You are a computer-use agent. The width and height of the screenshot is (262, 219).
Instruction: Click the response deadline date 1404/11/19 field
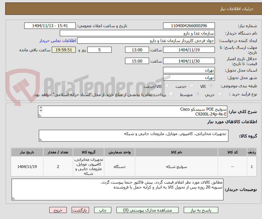(x=189, y=50)
